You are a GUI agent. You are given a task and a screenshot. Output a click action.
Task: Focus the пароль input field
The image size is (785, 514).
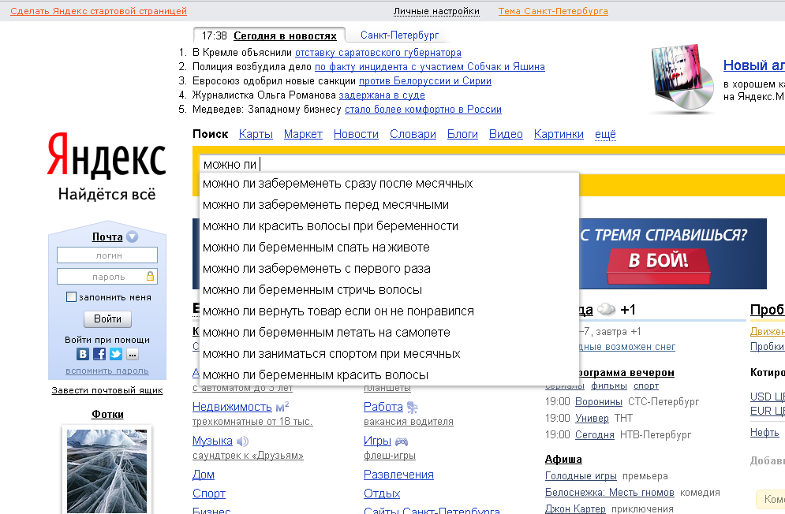107,276
